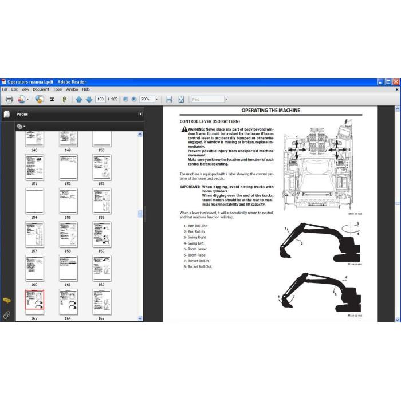Click the paperclip attach icon in toolbar

64,99
